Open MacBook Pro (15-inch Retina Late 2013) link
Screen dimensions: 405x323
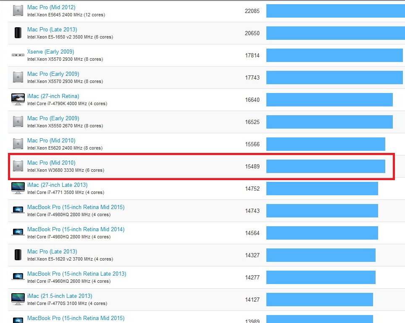coord(77,274)
